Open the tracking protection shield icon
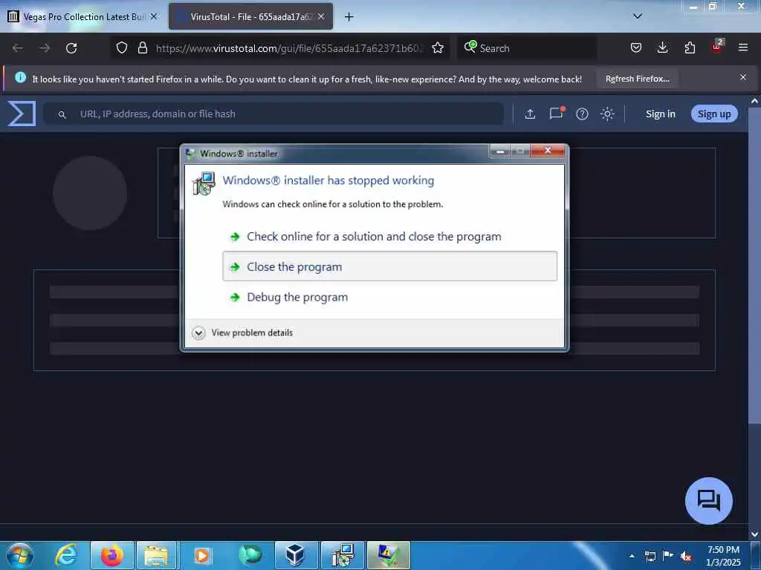 (122, 47)
